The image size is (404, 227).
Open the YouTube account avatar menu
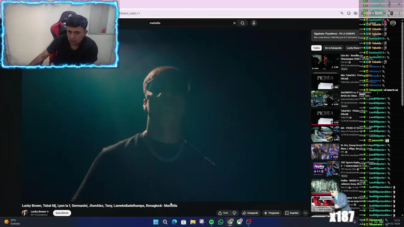click(x=393, y=23)
